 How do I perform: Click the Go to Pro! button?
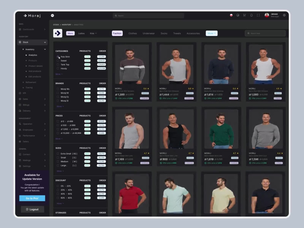(32, 198)
